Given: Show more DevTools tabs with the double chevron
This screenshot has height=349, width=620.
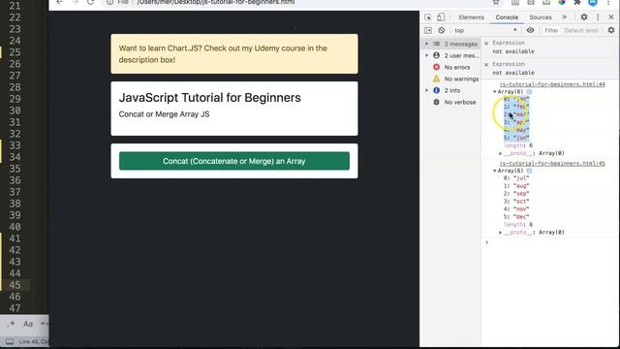Looking at the screenshot, I should pos(564,17).
